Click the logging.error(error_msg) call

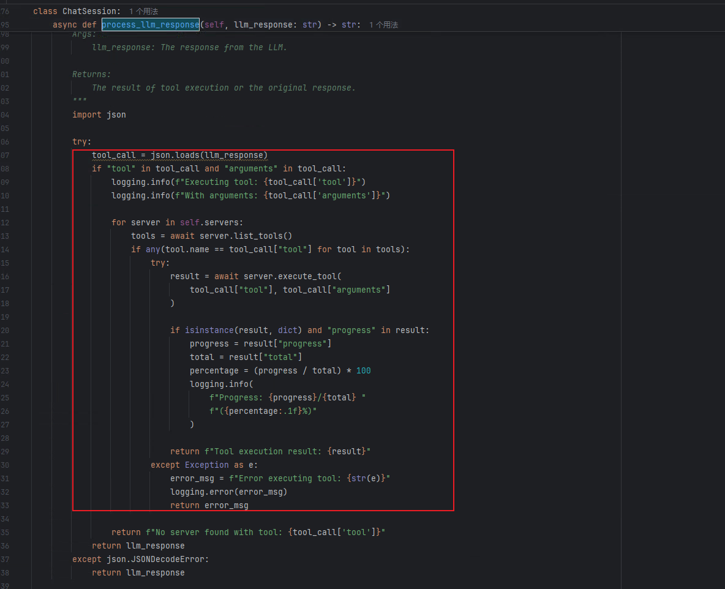228,492
